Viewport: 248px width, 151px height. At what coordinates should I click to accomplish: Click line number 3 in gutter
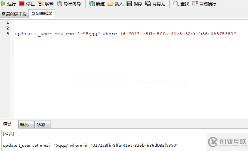coord(7,34)
